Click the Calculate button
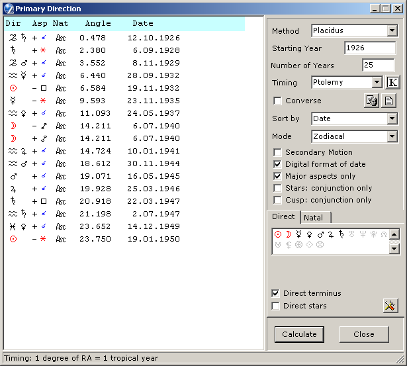This screenshot has height=366, width=407. tap(299, 334)
